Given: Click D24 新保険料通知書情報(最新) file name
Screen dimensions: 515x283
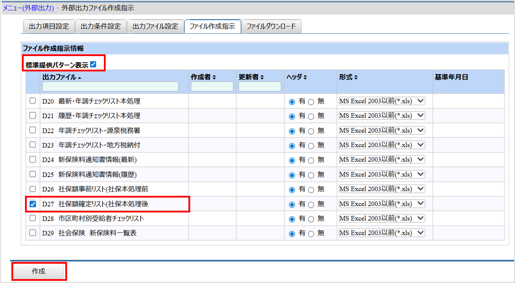Looking at the screenshot, I should 89,160.
